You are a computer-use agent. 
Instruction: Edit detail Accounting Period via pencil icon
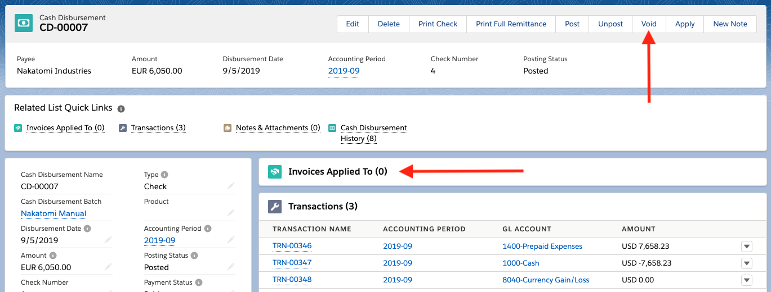click(x=231, y=240)
